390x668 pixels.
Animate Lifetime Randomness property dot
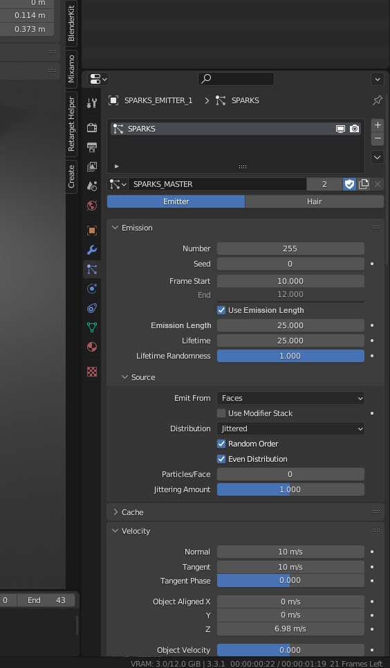coord(372,356)
